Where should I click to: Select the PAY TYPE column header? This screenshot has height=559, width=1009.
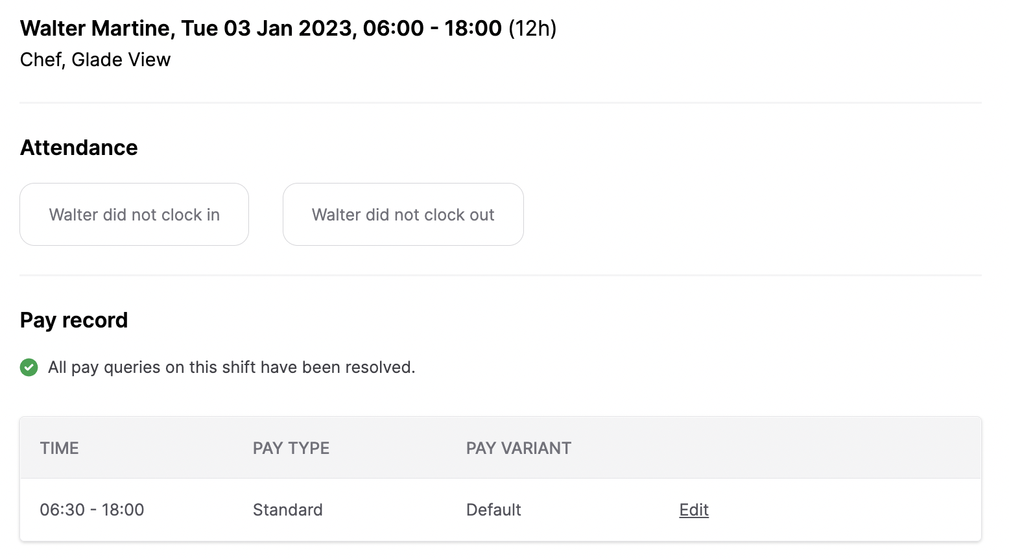tap(291, 447)
